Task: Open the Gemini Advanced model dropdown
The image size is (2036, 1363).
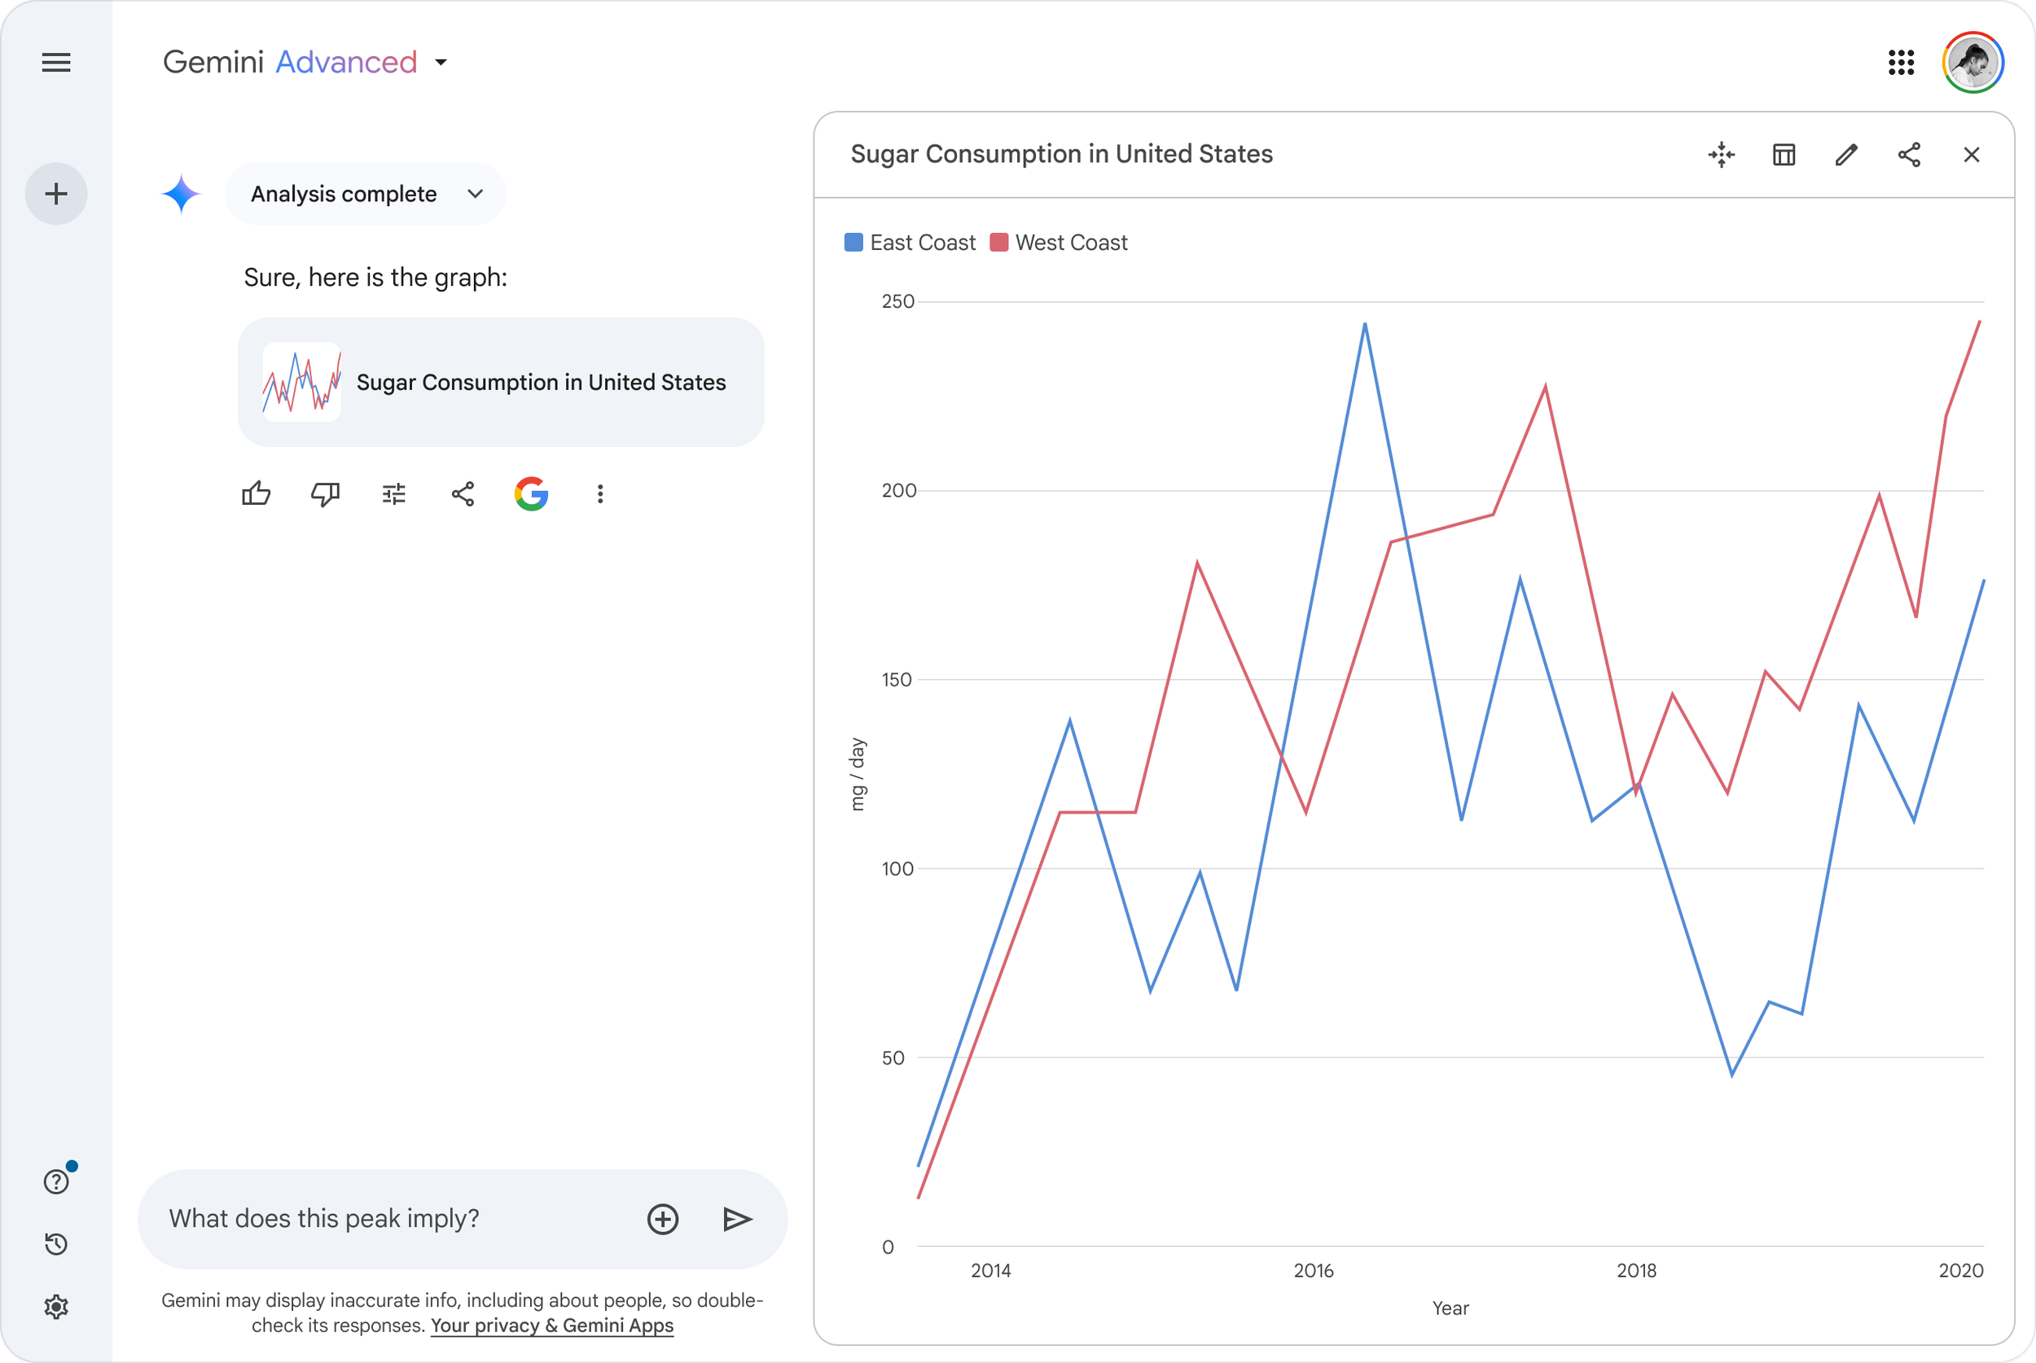Action: point(306,63)
